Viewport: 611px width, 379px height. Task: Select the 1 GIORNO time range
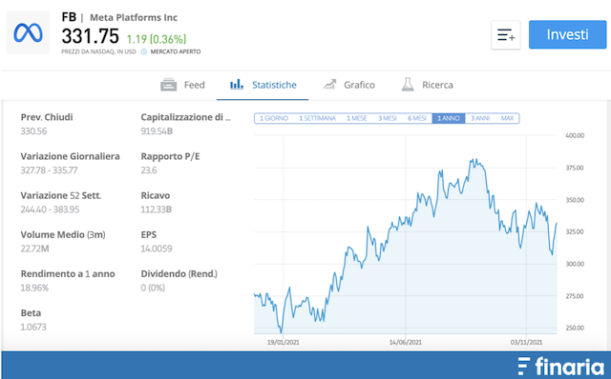pos(274,118)
